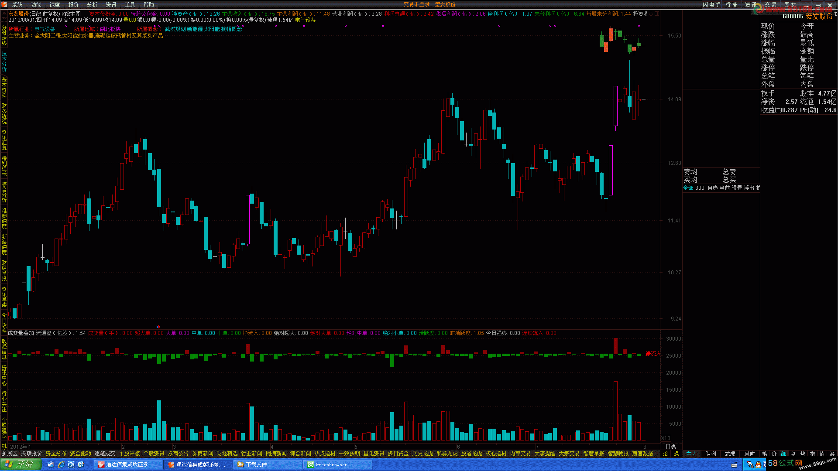Click the 太阳能 concept link
838x471 pixels.
click(212, 29)
